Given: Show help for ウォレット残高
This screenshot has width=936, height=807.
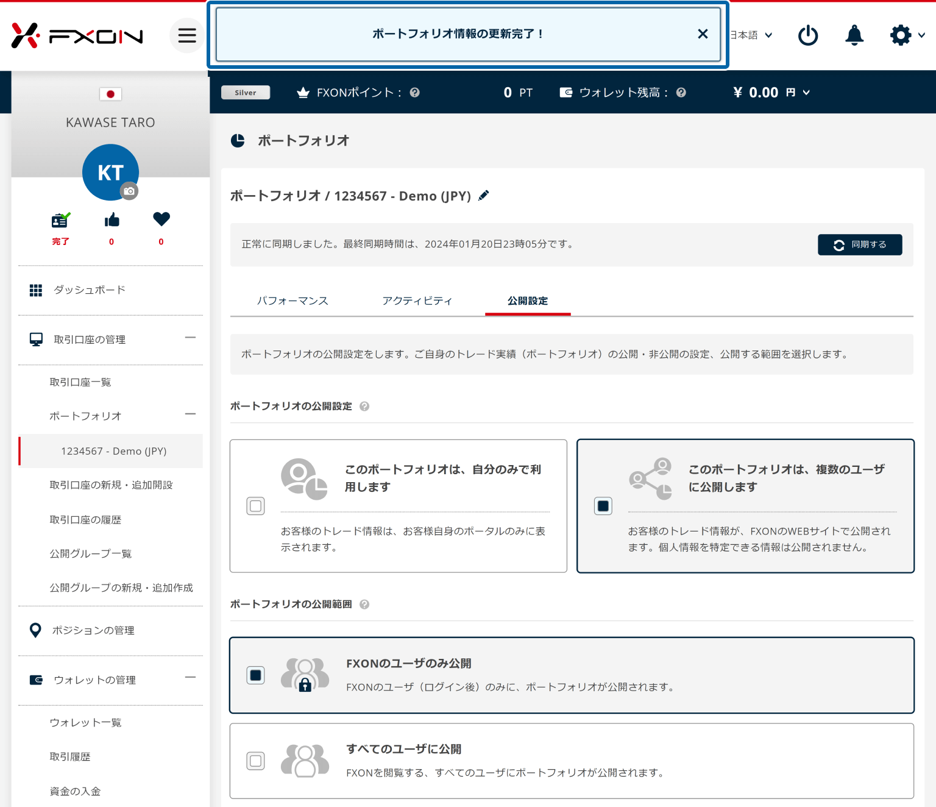Looking at the screenshot, I should click(x=681, y=93).
